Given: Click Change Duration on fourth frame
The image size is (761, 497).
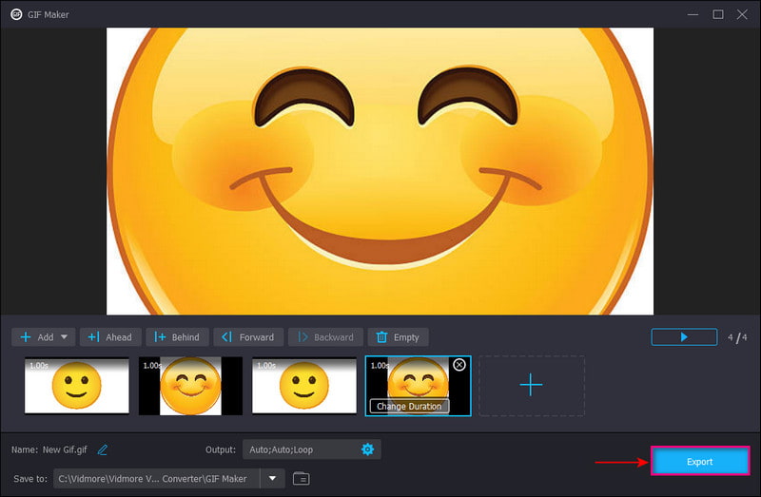Looking at the screenshot, I should 408,406.
